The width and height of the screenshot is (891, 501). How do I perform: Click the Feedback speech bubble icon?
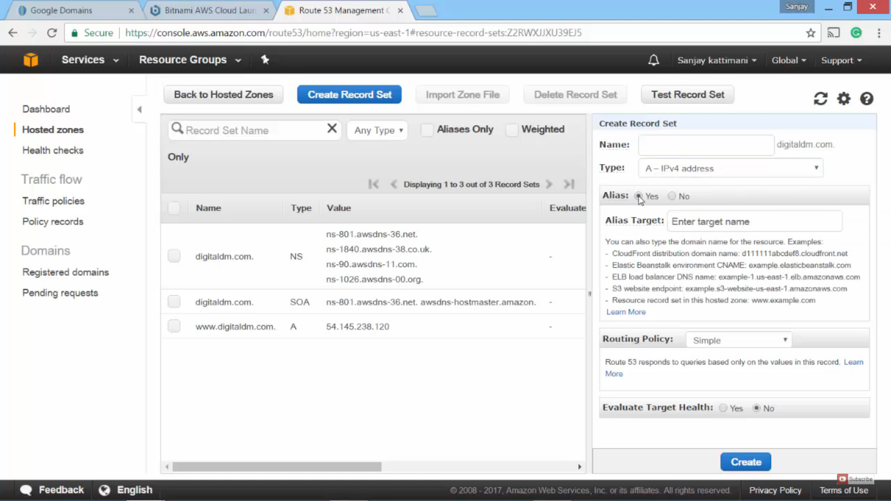(26, 490)
